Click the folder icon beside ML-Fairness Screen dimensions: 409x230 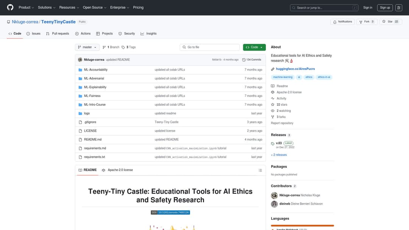pyautogui.click(x=80, y=96)
